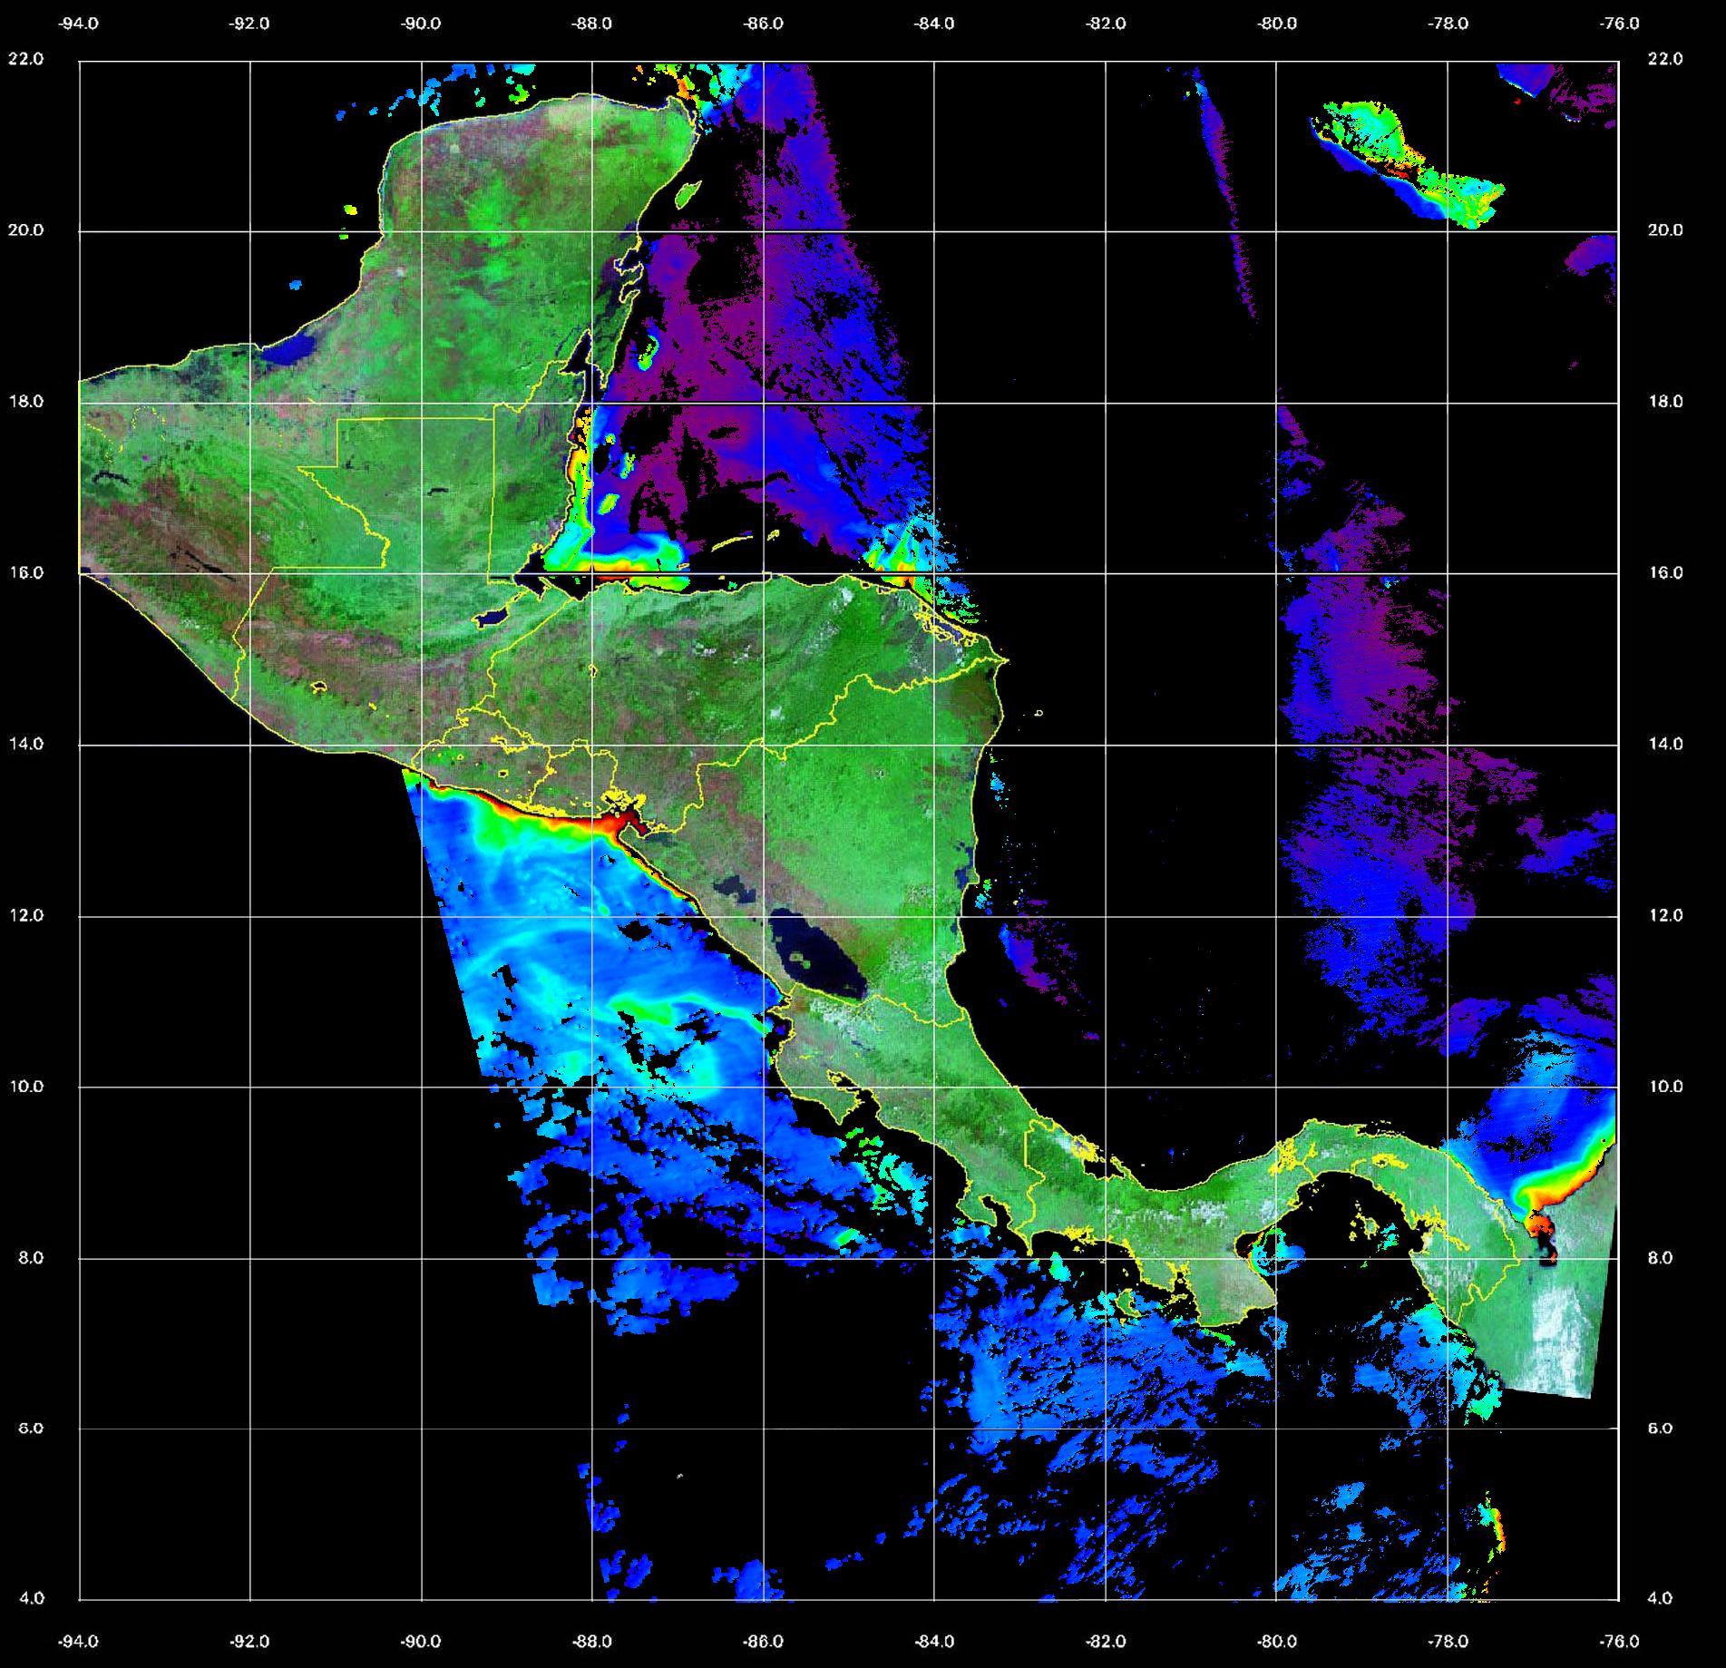Click the grid intersection at -82.0, 14.0

click(x=1106, y=745)
